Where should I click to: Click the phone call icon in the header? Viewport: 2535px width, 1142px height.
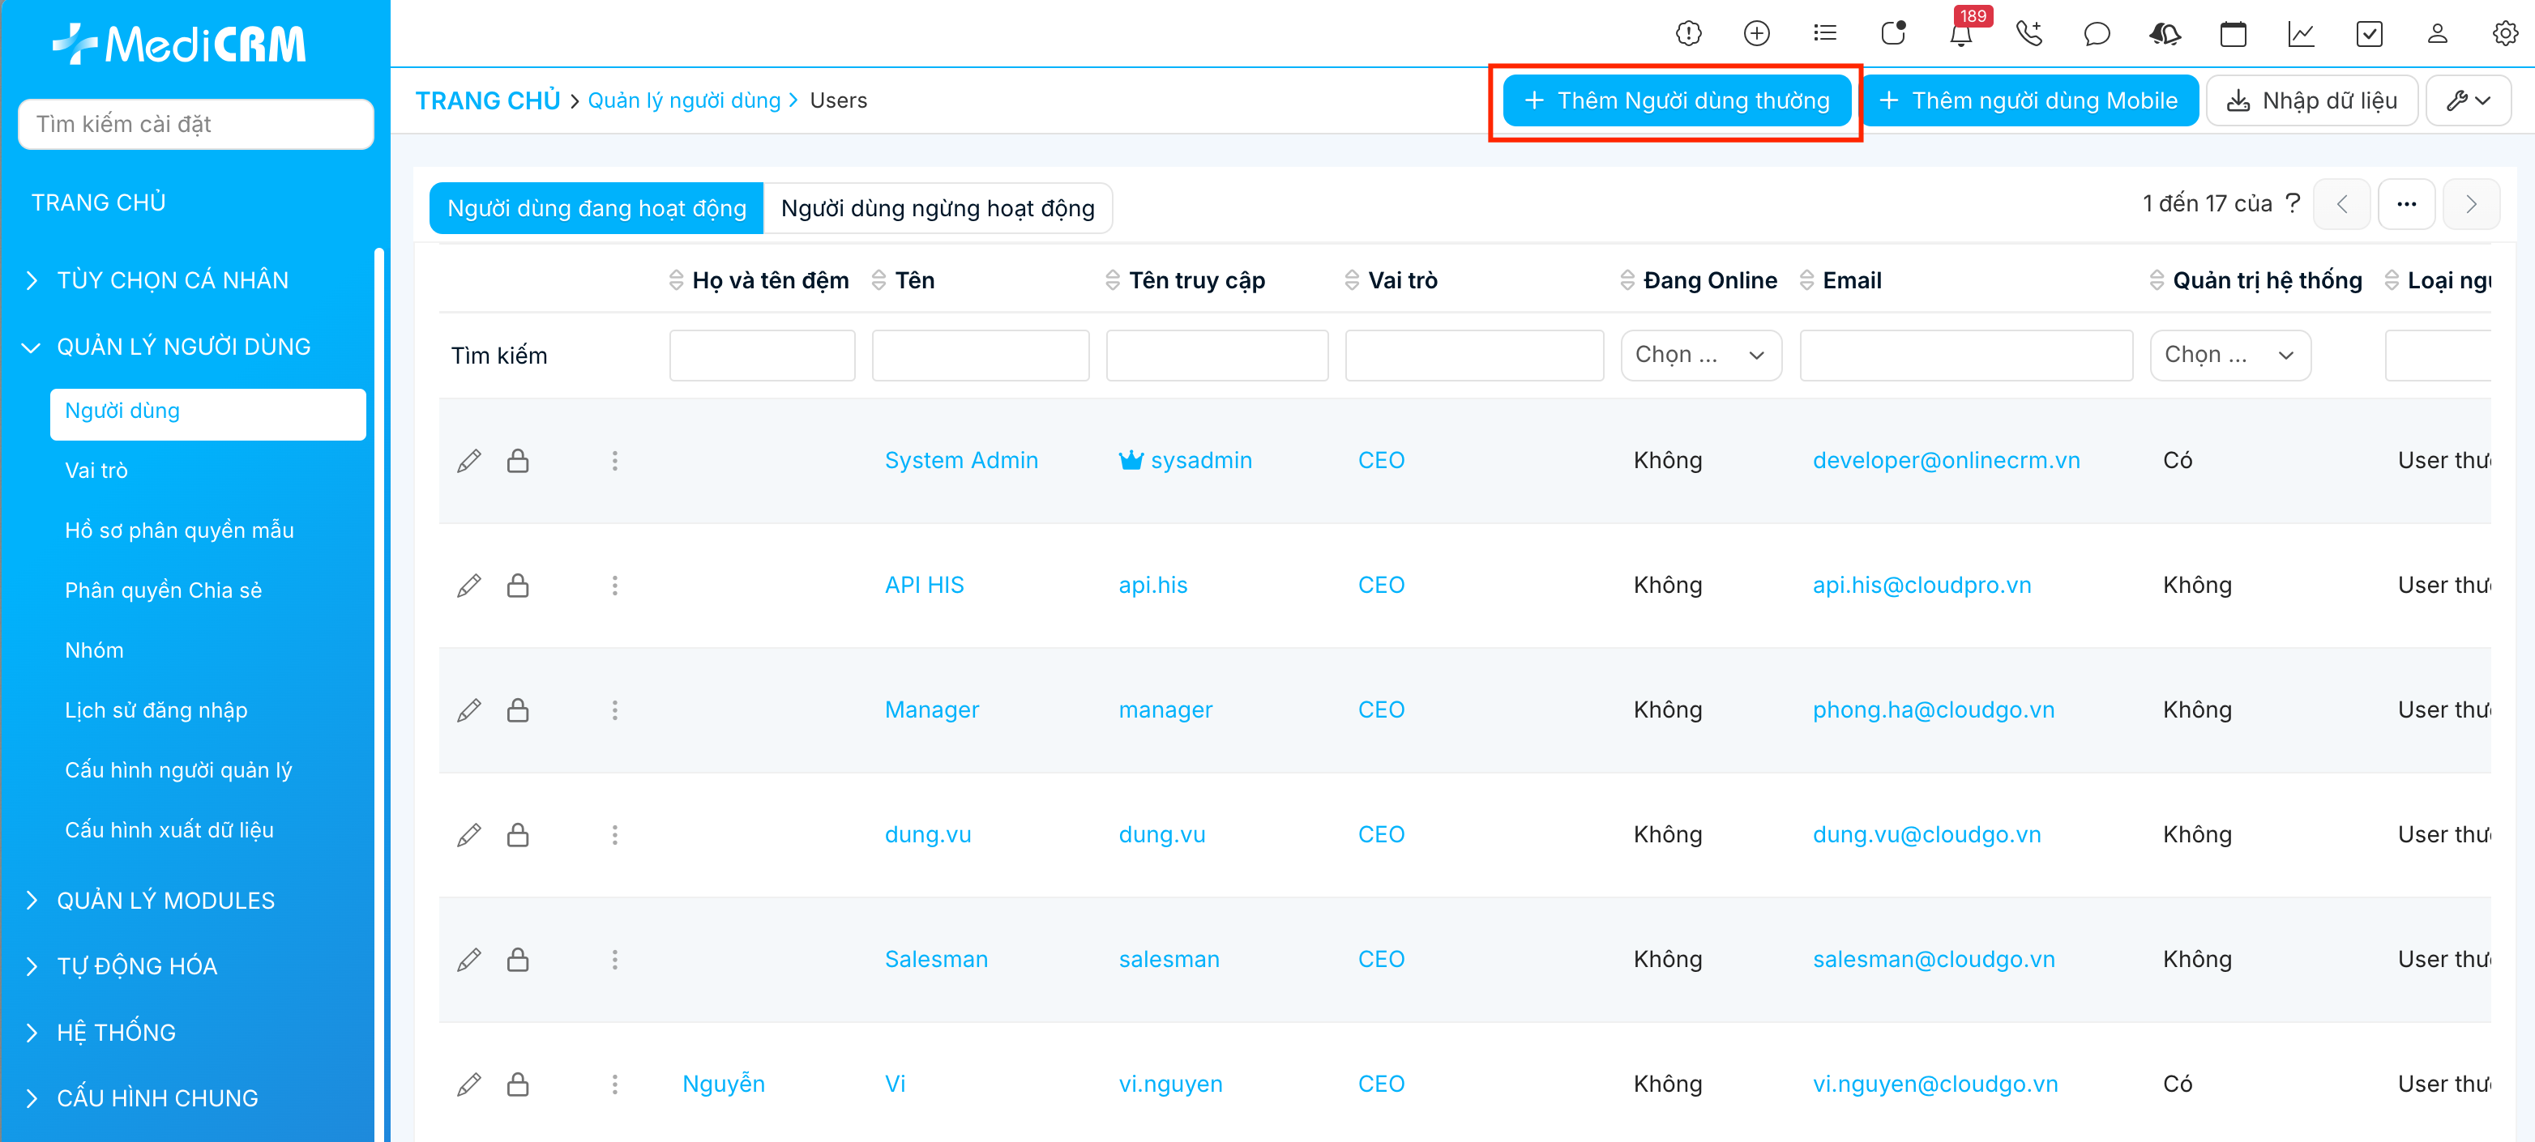[x=2028, y=35]
